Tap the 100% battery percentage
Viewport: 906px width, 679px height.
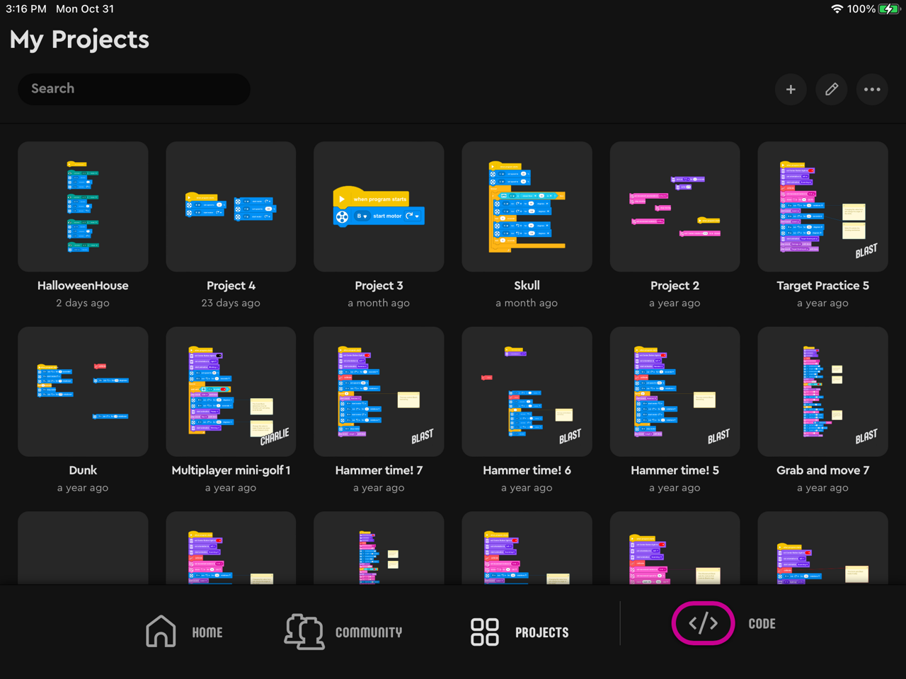(861, 9)
